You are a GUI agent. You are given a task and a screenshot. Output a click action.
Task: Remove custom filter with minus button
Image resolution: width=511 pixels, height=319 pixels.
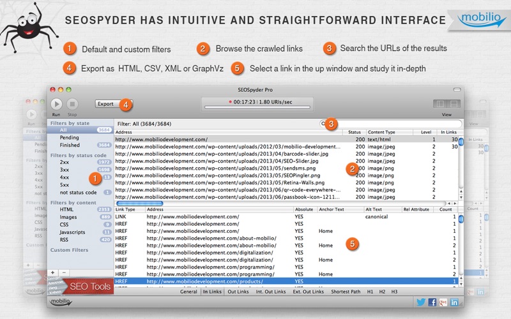64,272
